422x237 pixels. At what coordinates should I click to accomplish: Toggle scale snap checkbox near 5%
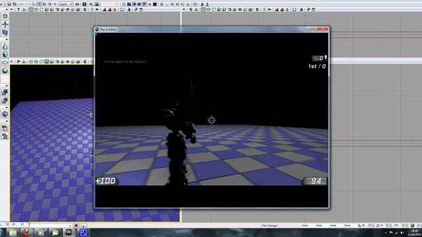click(404, 225)
